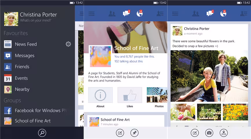
Task: Click the Nearby map pin icon
Action: coord(8,89)
